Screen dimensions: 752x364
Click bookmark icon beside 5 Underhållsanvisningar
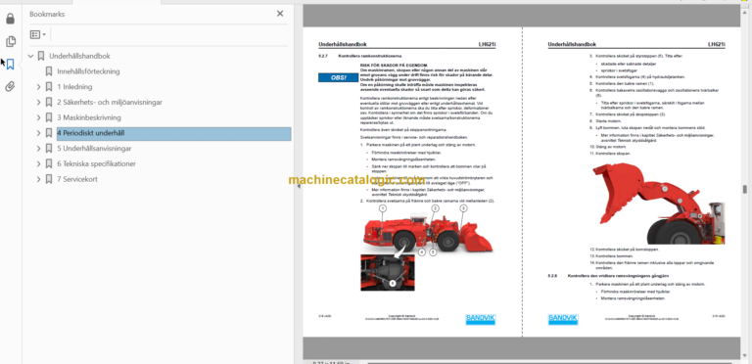[49, 149]
